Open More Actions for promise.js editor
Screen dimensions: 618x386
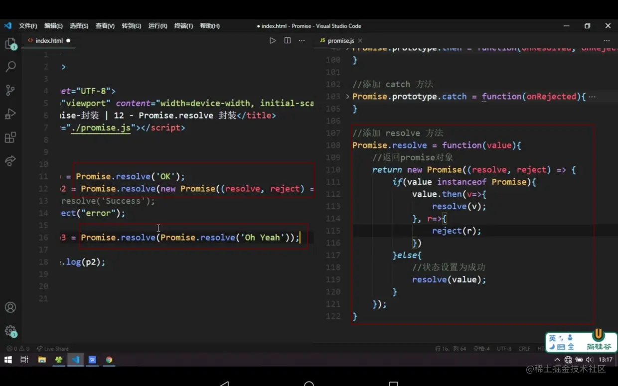607,41
